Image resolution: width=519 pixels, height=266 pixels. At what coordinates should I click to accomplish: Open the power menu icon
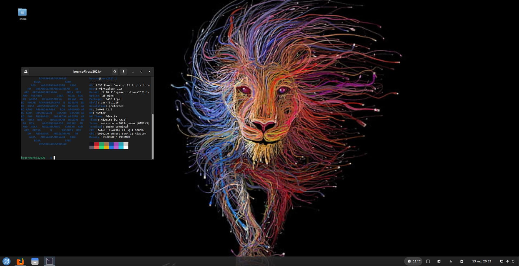pos(513,261)
